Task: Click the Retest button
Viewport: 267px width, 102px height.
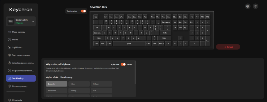Action: [228, 47]
